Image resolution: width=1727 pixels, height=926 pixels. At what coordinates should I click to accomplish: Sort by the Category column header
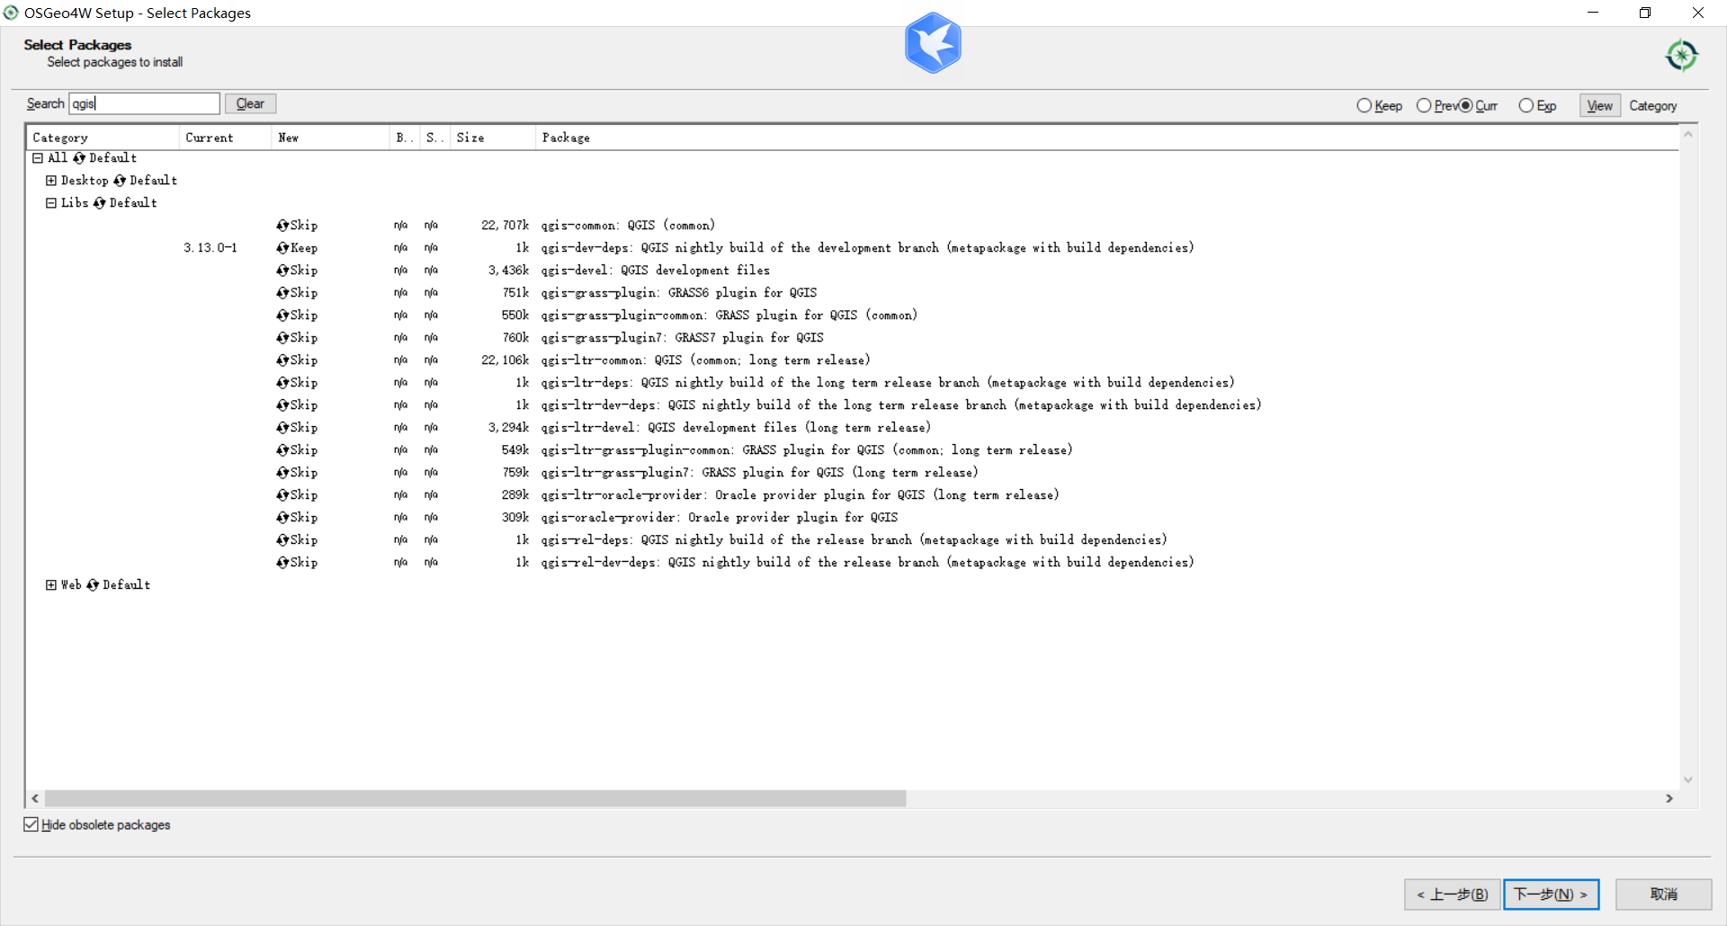click(x=103, y=138)
